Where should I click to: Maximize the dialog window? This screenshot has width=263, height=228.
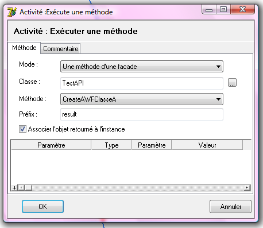223,10
